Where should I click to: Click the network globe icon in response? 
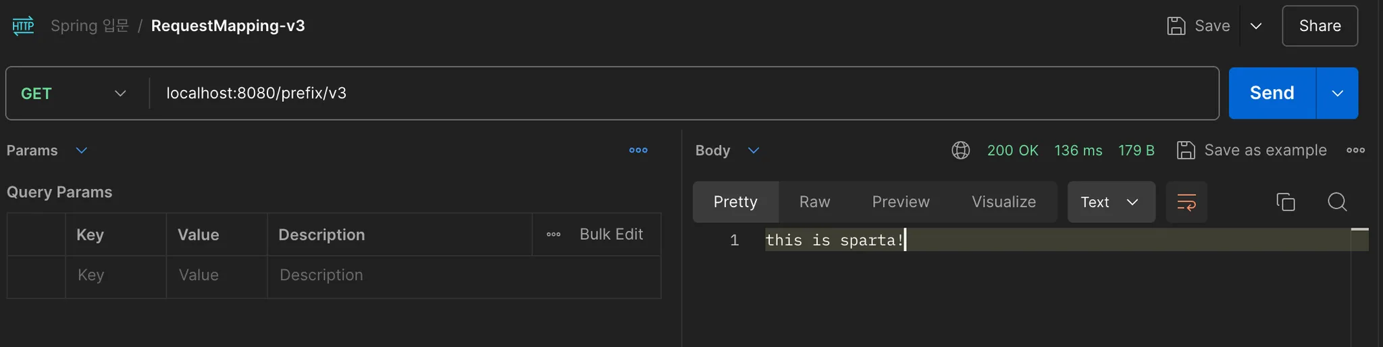click(x=960, y=150)
